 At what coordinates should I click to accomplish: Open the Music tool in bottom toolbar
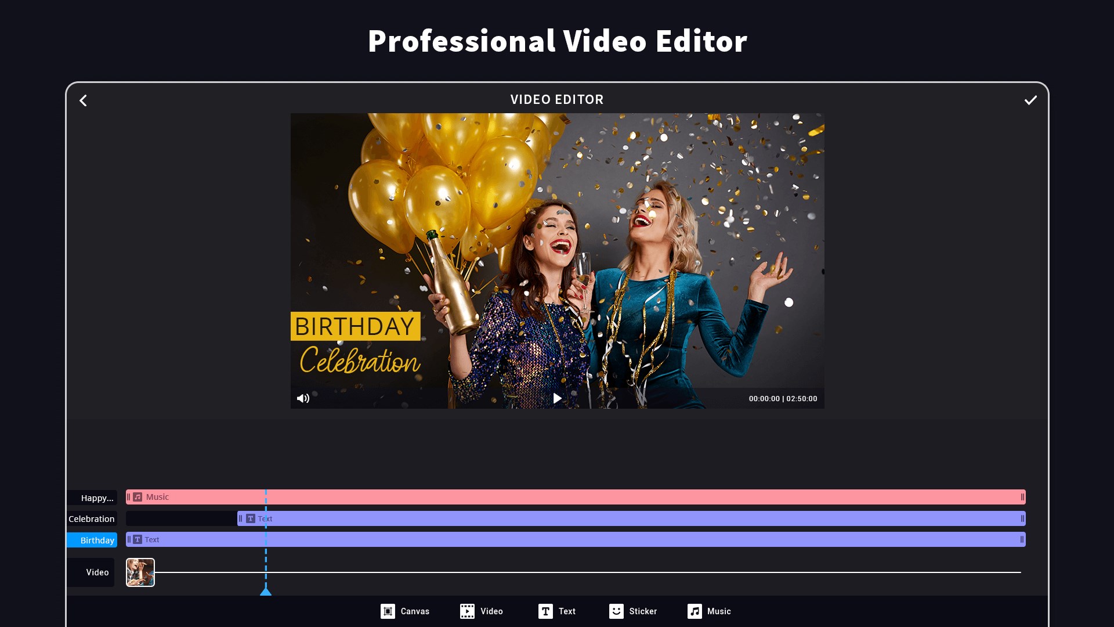[709, 611]
